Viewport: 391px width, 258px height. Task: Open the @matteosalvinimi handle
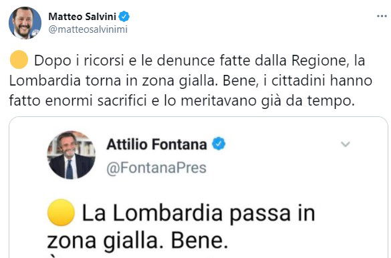click(88, 29)
